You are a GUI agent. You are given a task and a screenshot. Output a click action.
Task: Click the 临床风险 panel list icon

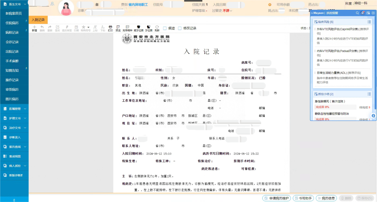click(x=369, y=22)
